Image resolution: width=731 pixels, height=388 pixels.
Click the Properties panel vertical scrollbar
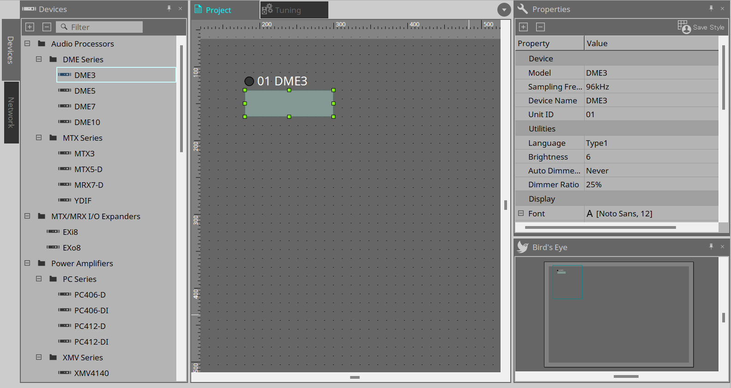[723, 78]
